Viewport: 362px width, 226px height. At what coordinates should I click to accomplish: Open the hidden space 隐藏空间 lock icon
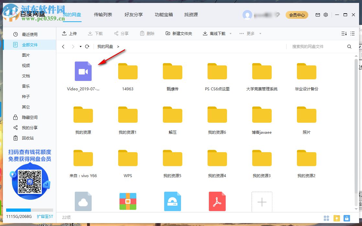pos(16,117)
